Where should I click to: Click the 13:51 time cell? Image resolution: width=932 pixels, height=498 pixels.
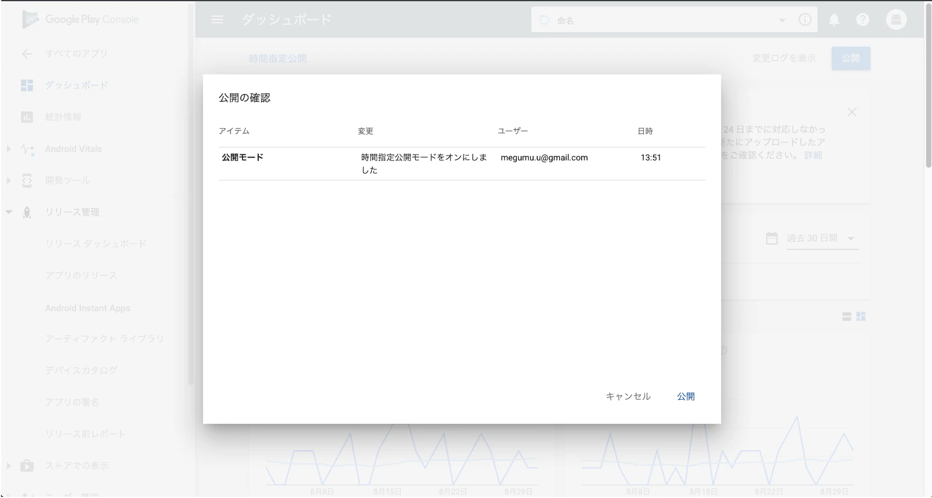click(x=650, y=157)
